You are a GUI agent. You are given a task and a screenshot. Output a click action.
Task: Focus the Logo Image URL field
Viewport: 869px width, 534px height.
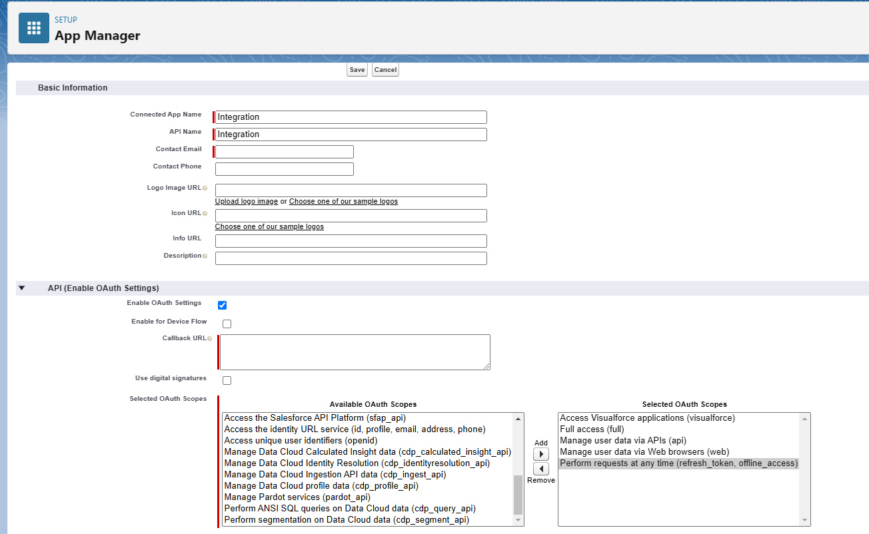(x=351, y=190)
